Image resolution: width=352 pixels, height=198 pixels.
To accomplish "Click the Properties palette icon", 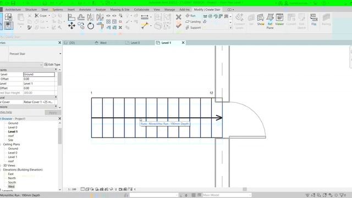I will [x=8, y=26].
